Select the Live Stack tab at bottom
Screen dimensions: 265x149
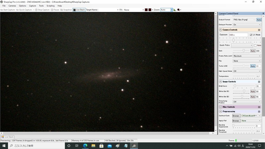[7, 137]
